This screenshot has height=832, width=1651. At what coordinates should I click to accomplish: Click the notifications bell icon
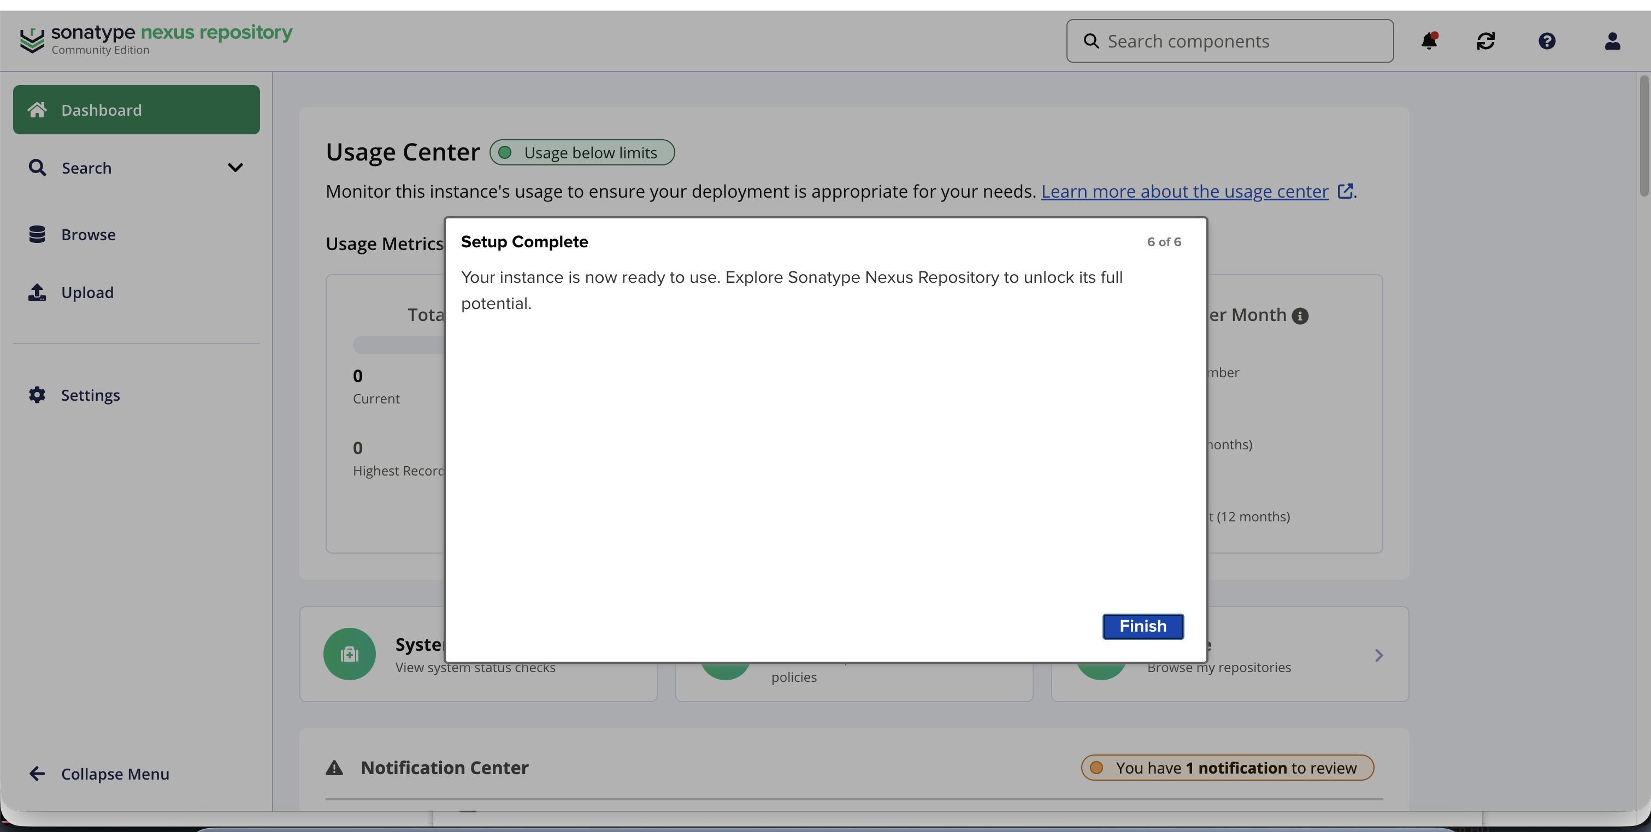click(x=1429, y=41)
